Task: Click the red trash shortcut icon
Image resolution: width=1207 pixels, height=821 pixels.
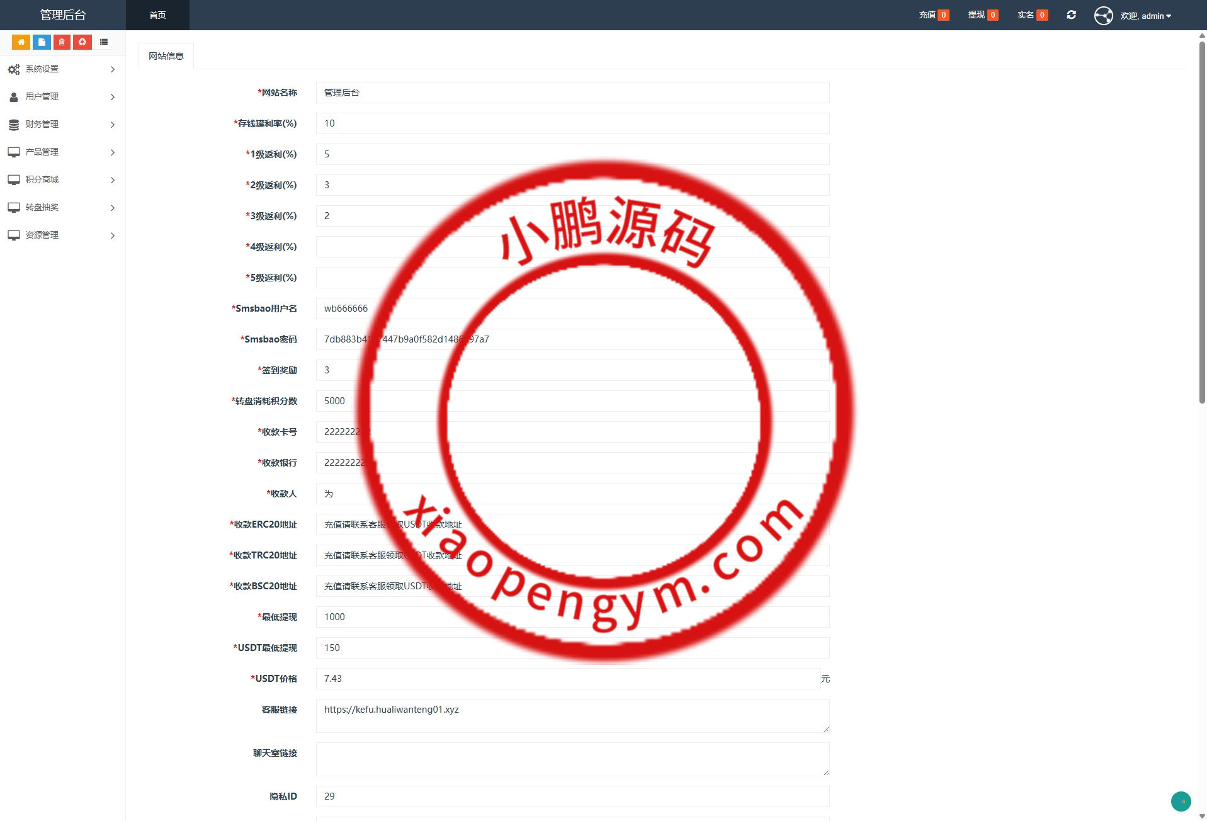Action: click(62, 42)
